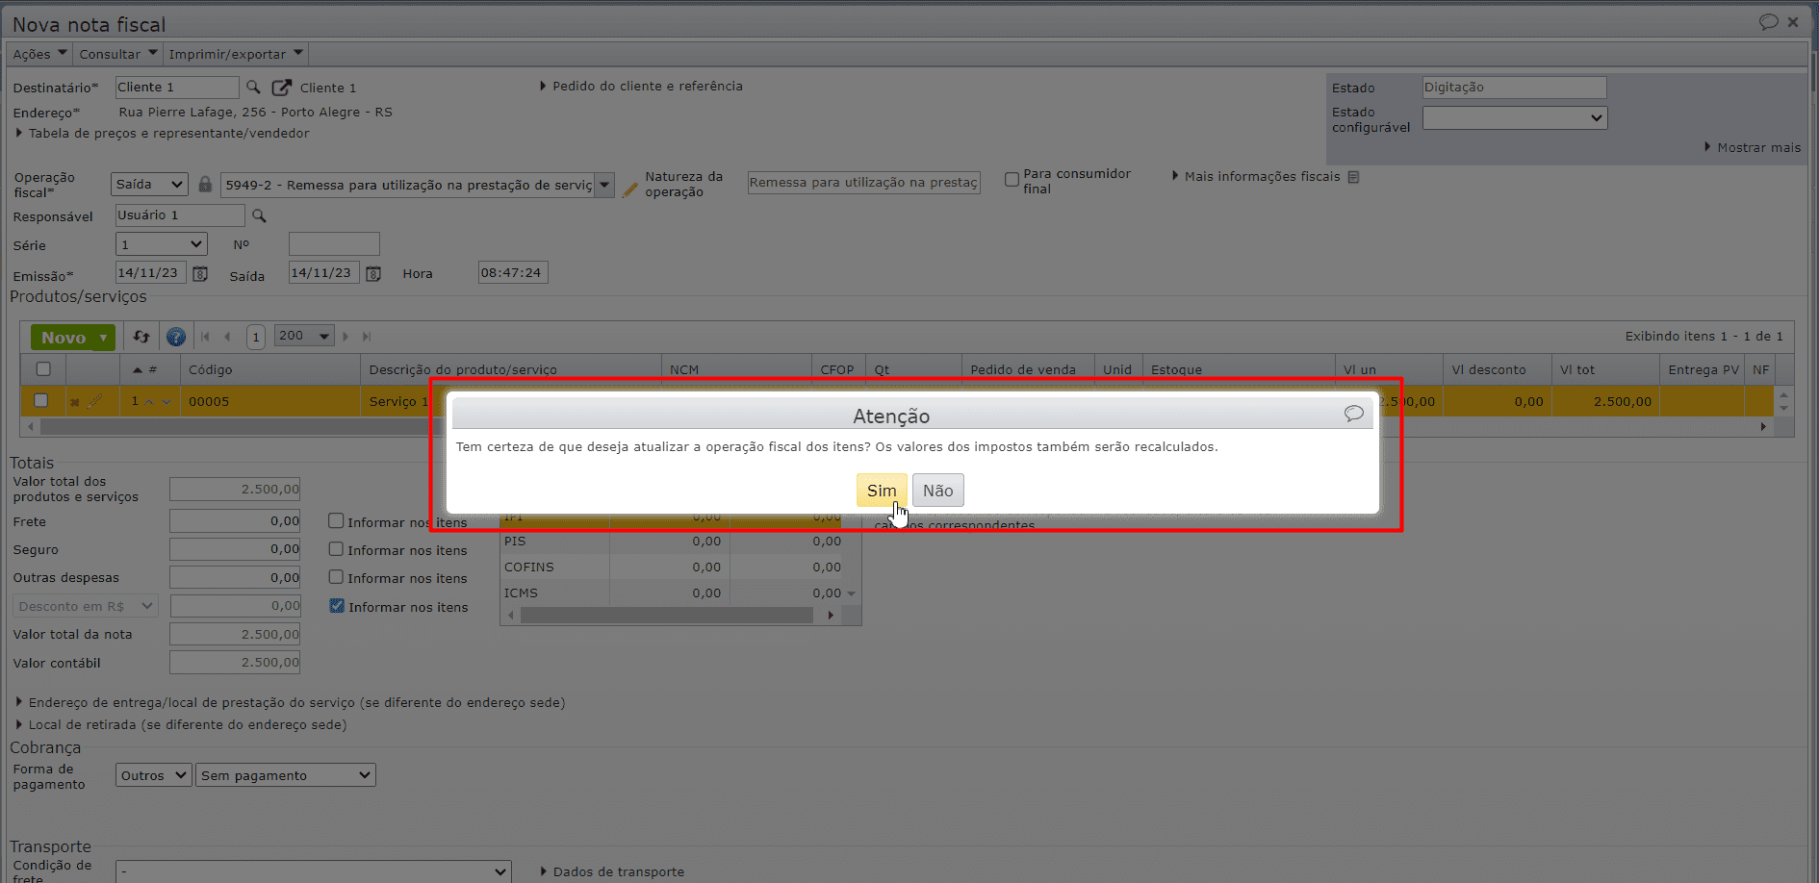Sort items by the # column arrow
The image size is (1819, 883).
coord(138,370)
